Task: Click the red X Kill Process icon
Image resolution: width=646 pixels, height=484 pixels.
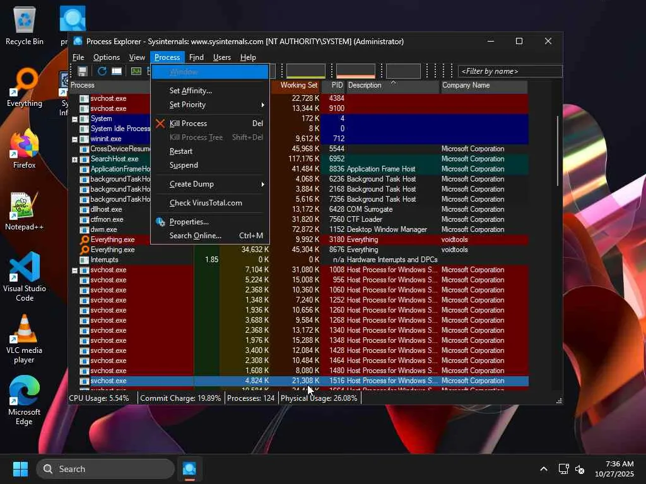Action: click(x=160, y=123)
